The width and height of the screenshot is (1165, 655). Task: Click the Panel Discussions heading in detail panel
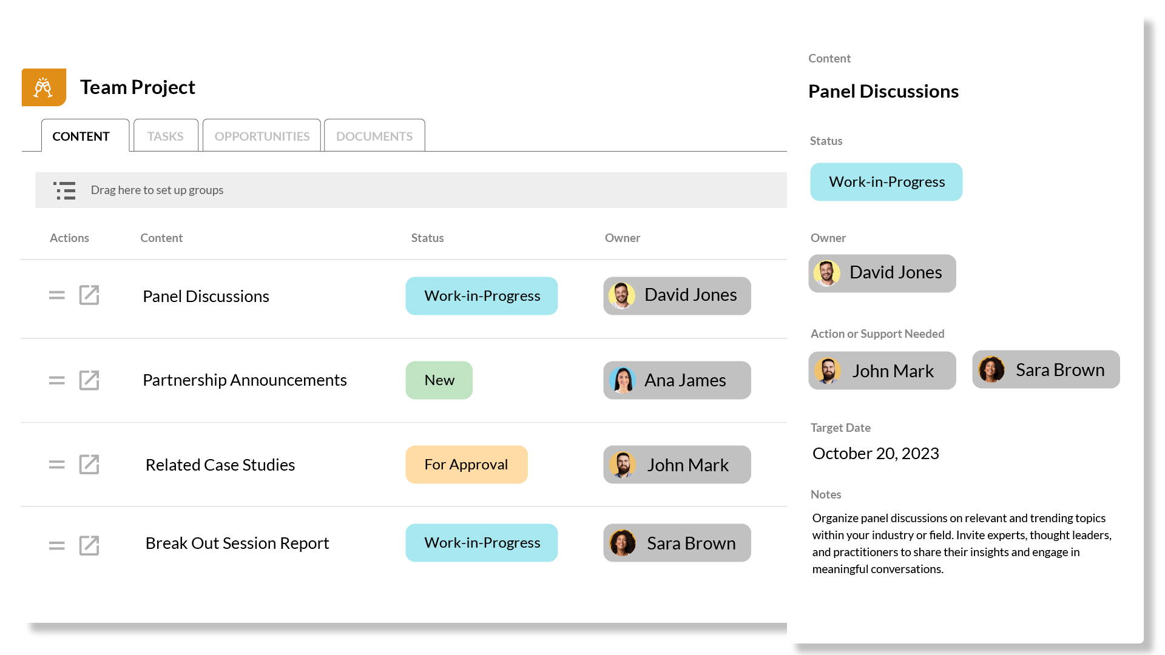pyautogui.click(x=883, y=91)
